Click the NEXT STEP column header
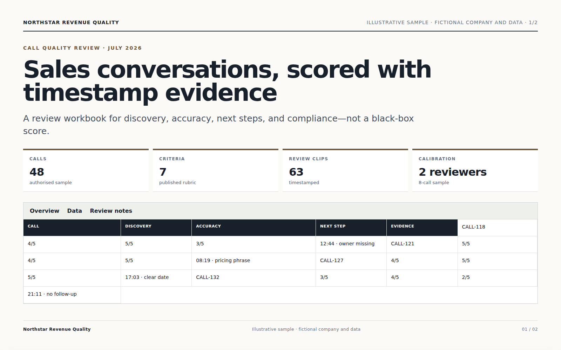 tap(351, 227)
